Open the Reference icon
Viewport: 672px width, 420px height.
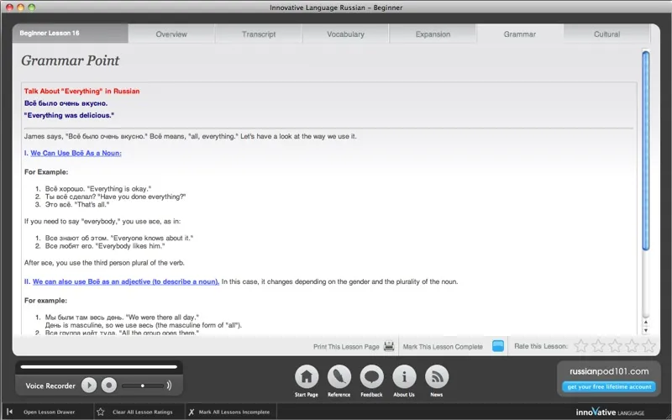[339, 376]
